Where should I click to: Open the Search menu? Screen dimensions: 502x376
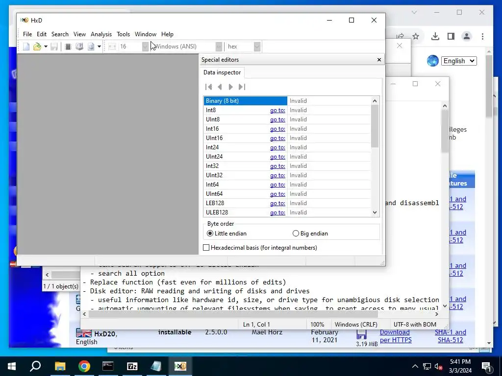click(60, 34)
